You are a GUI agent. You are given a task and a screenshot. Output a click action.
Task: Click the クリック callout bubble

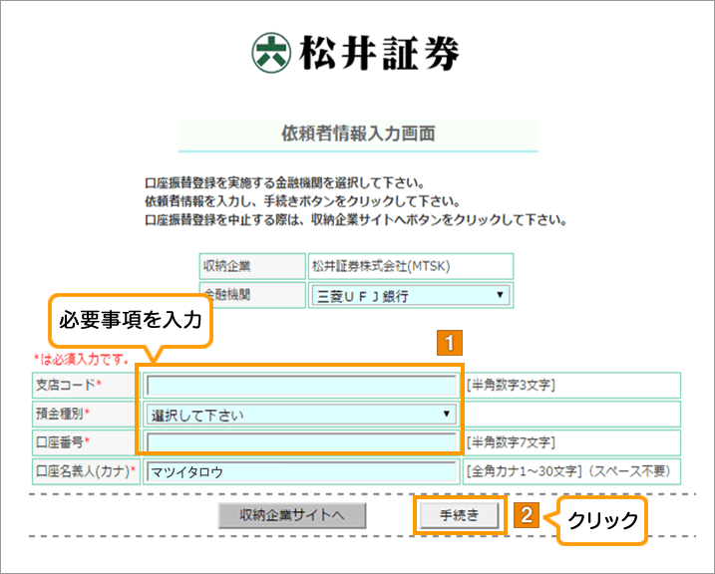pos(602,521)
